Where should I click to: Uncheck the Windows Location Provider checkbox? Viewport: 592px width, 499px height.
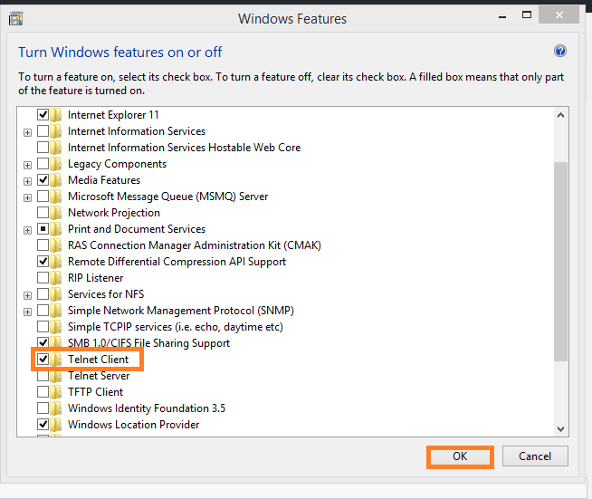tap(43, 424)
